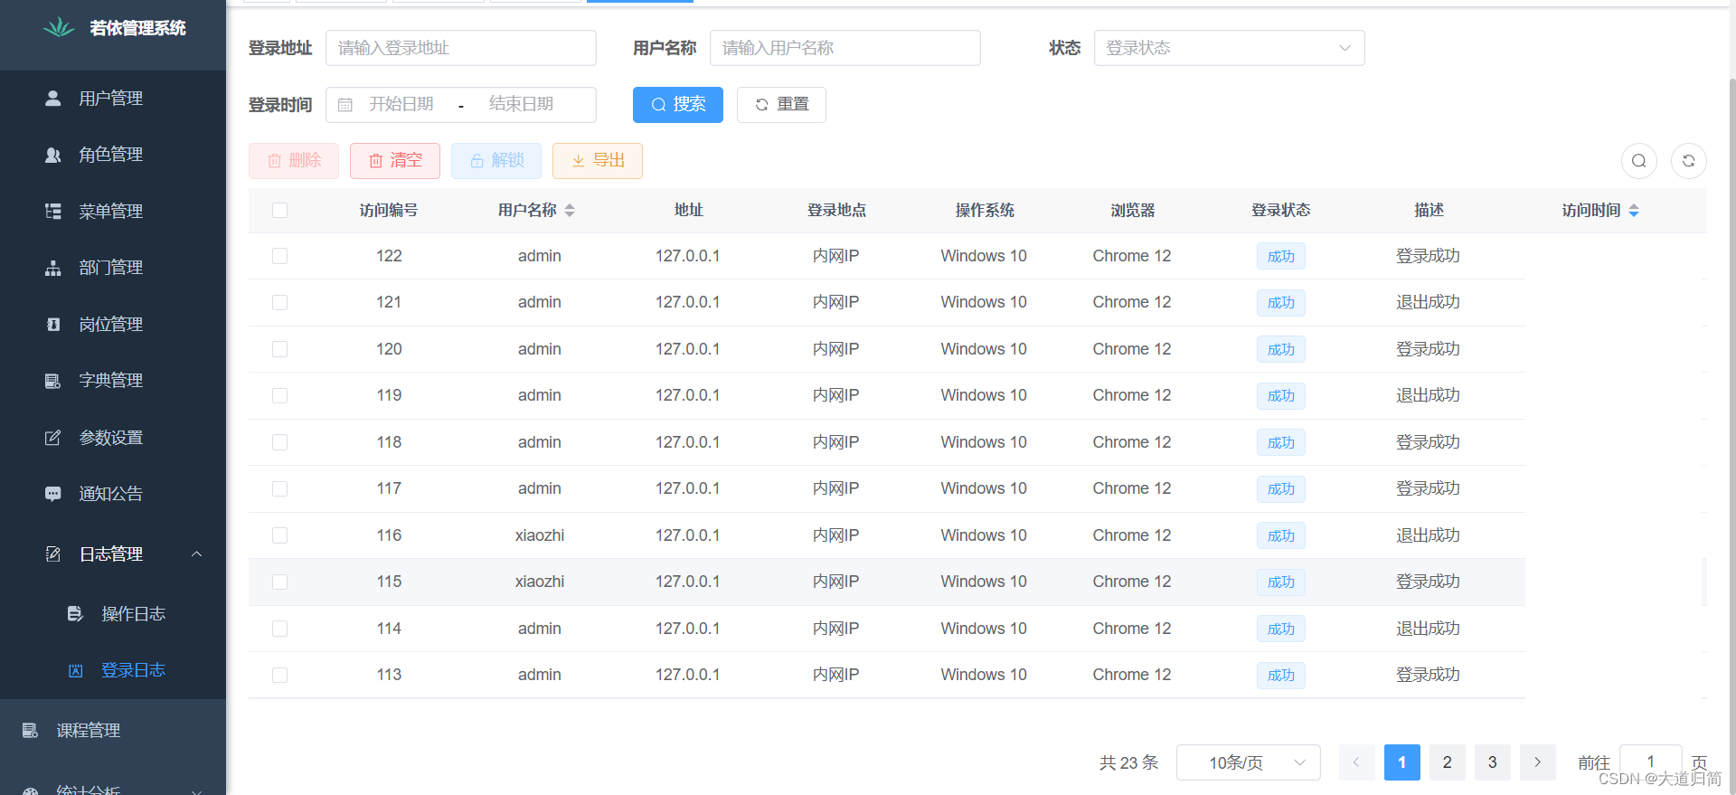
Task: Click the current page 1 button
Action: [1402, 762]
